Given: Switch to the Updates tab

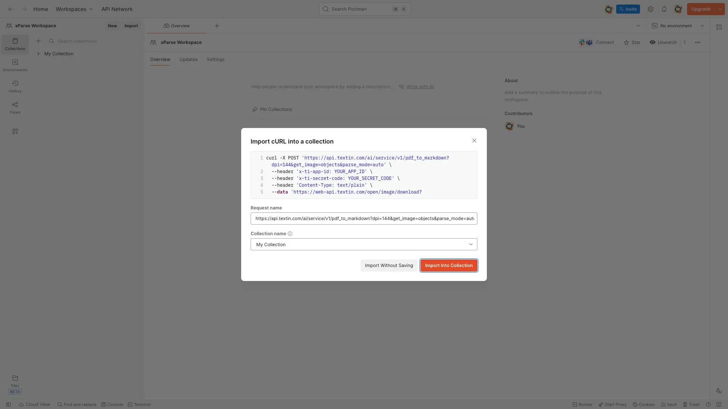Looking at the screenshot, I should (x=188, y=59).
